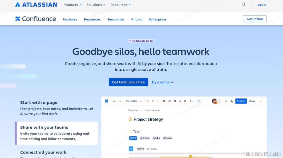The height and width of the screenshot is (158, 283).
Task: Click the insert link icon
Action: click(169, 101)
